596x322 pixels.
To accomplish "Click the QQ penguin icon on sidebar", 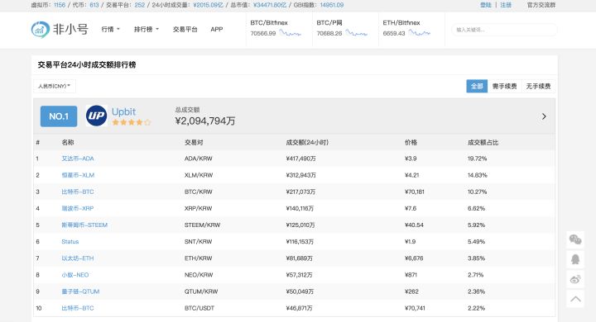I will pyautogui.click(x=575, y=259).
